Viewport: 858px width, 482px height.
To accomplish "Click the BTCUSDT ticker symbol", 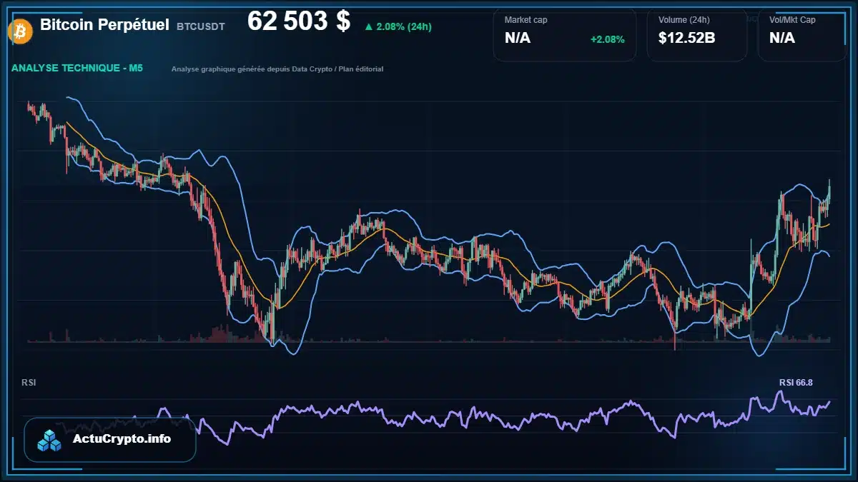I will (x=200, y=26).
